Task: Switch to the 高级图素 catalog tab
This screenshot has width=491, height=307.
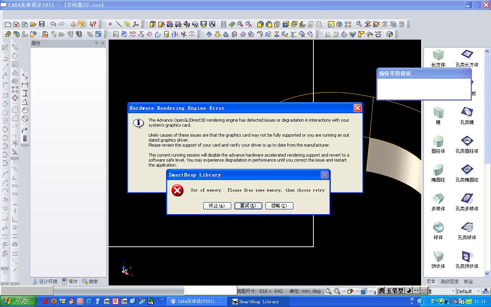Action: pos(450,282)
